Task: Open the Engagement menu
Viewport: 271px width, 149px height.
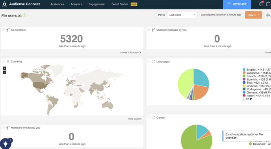Action: click(97, 4)
